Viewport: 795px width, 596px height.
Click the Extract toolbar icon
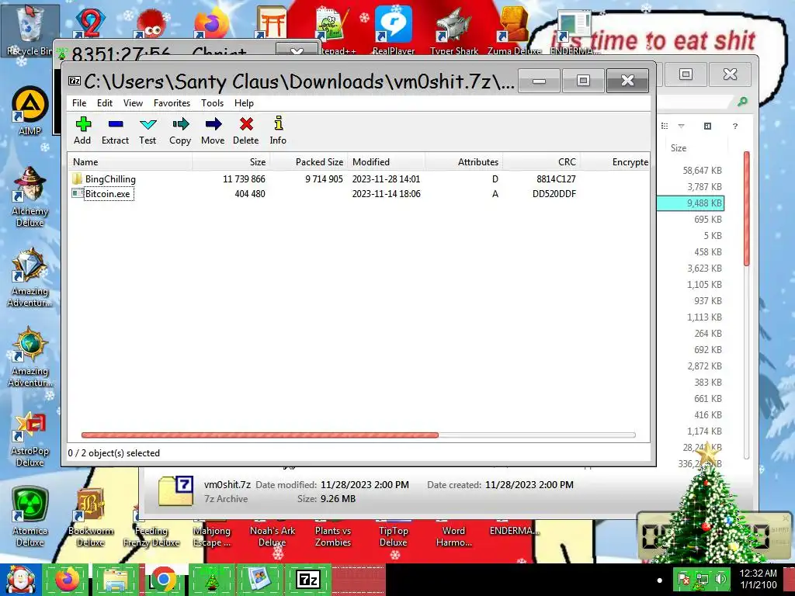[115, 130]
